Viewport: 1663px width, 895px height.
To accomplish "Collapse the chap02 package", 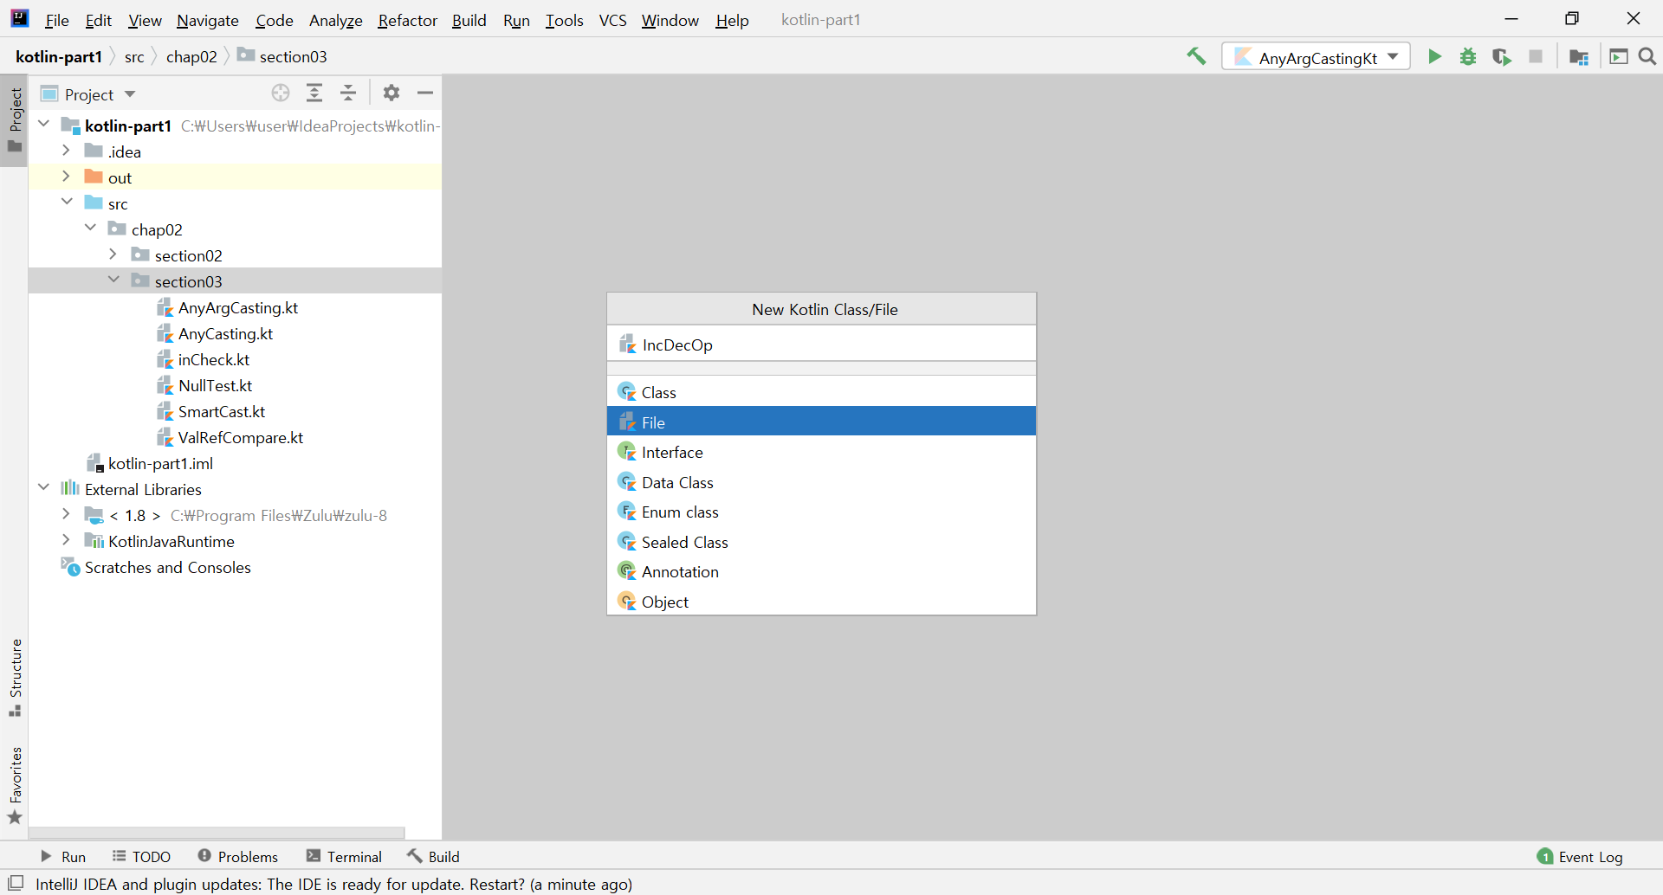I will (x=90, y=228).
